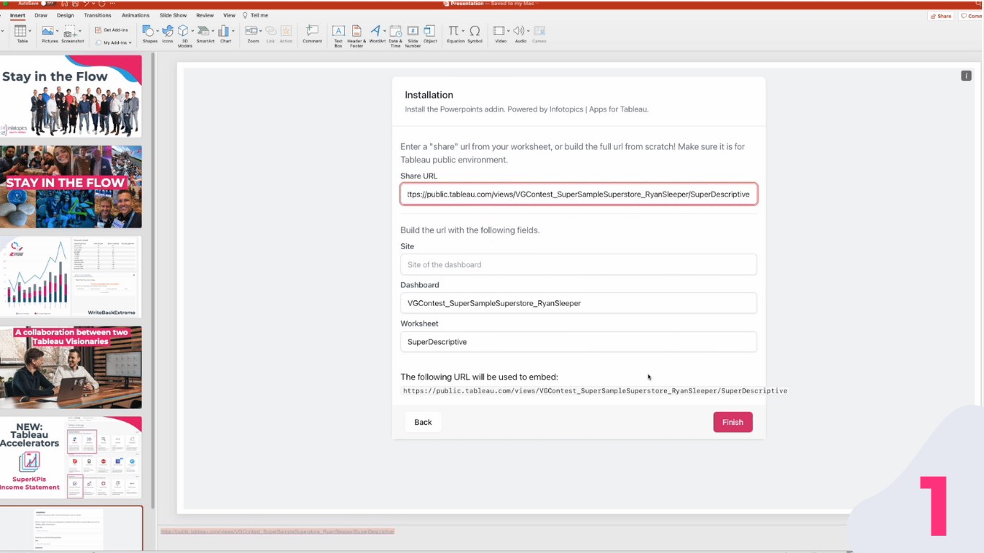Open the undo history dropdown arrow
984x553 pixels.
click(94, 4)
